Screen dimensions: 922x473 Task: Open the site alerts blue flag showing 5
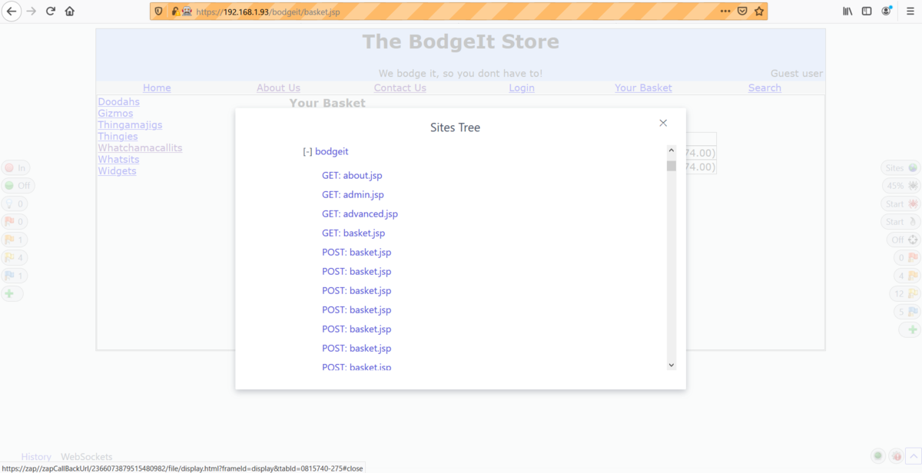(906, 312)
